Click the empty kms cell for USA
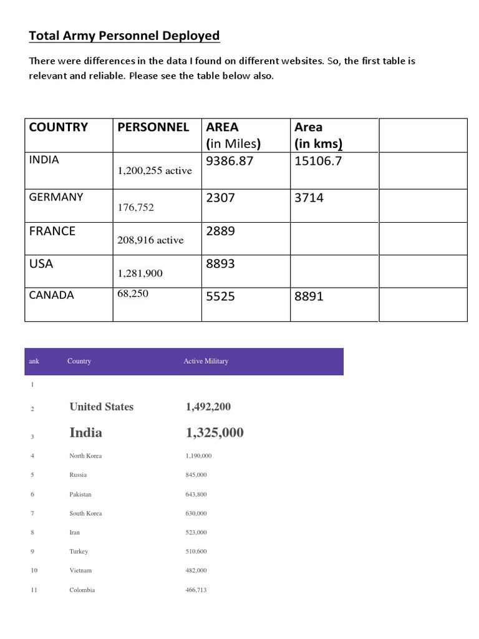Image resolution: width=479 pixels, height=639 pixels. click(334, 271)
